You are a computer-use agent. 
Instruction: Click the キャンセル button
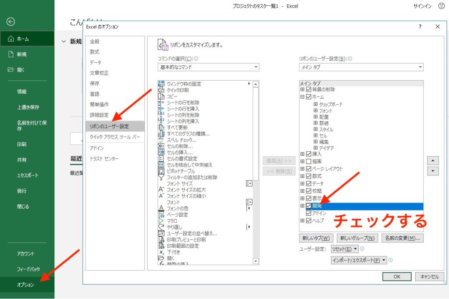(x=430, y=277)
